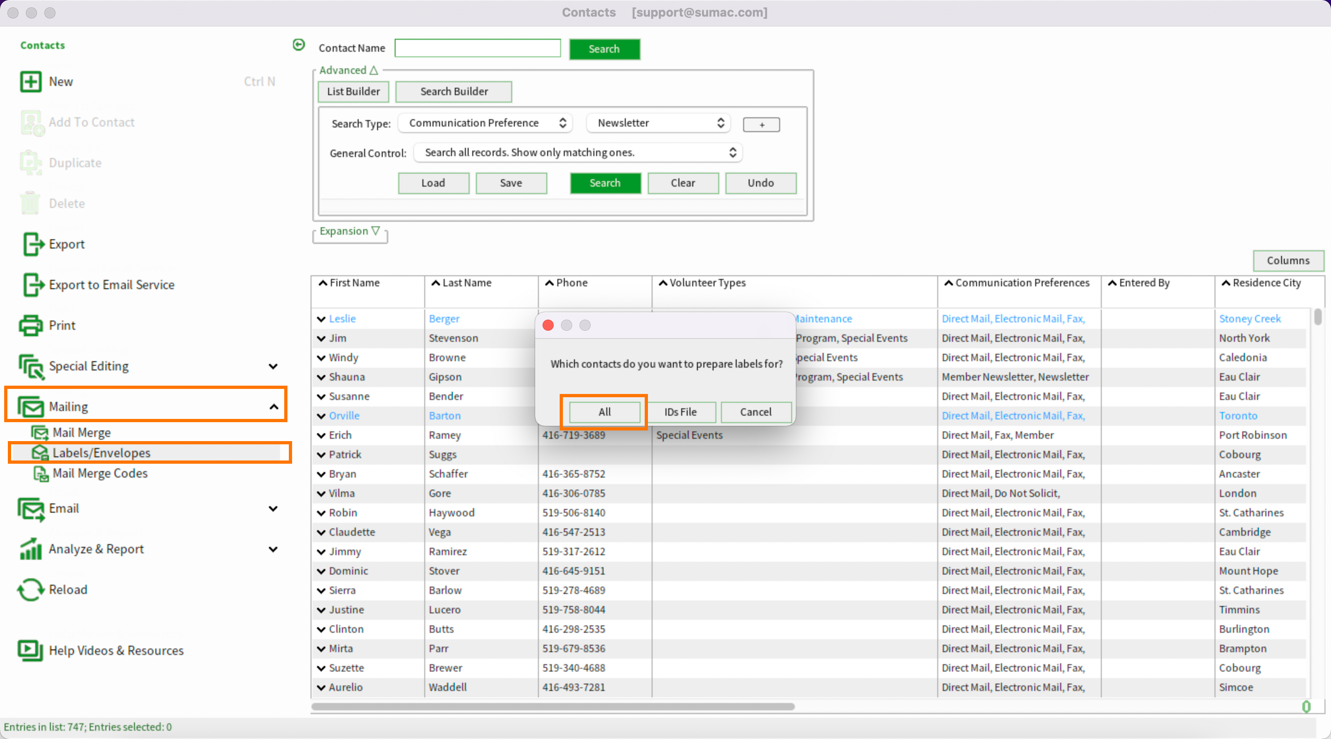Select the List Builder tab

click(x=354, y=91)
